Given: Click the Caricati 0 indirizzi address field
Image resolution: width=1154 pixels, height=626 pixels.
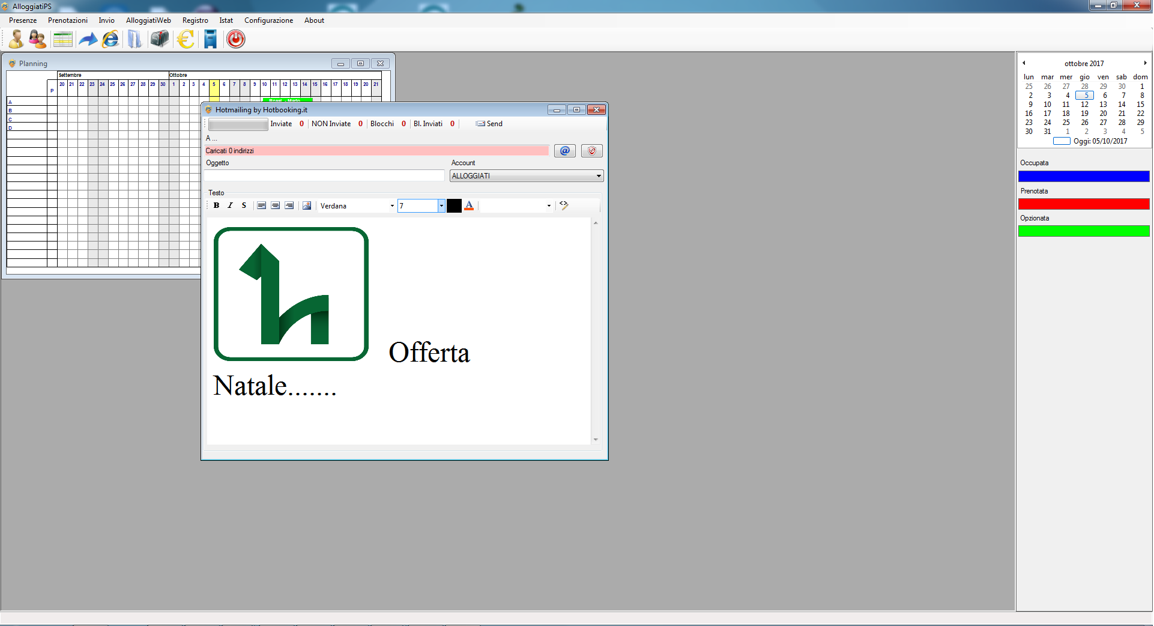Looking at the screenshot, I should coord(376,151).
